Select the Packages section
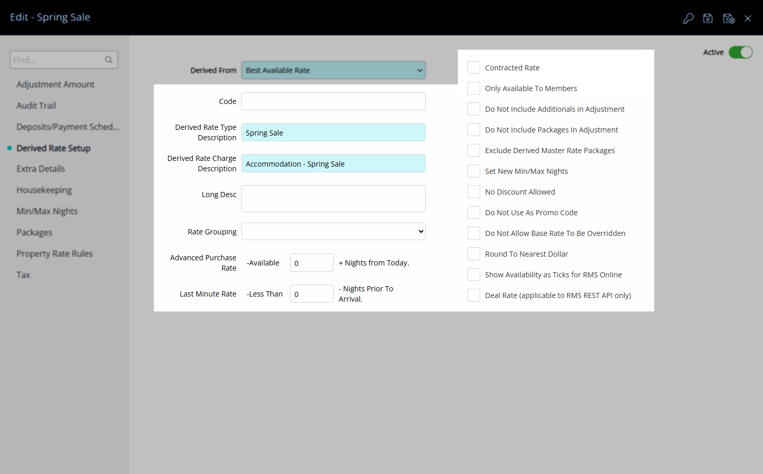 [34, 232]
